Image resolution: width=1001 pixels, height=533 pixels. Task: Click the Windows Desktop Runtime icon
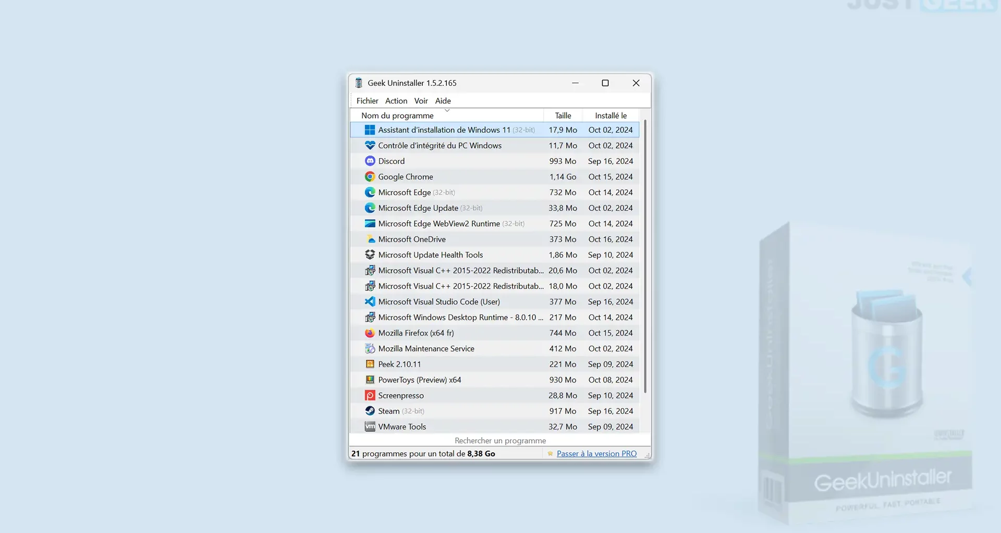[x=370, y=317]
